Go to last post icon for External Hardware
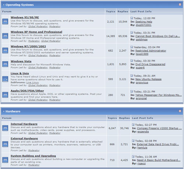This screenshot has height=169, width=184. tap(133, 141)
